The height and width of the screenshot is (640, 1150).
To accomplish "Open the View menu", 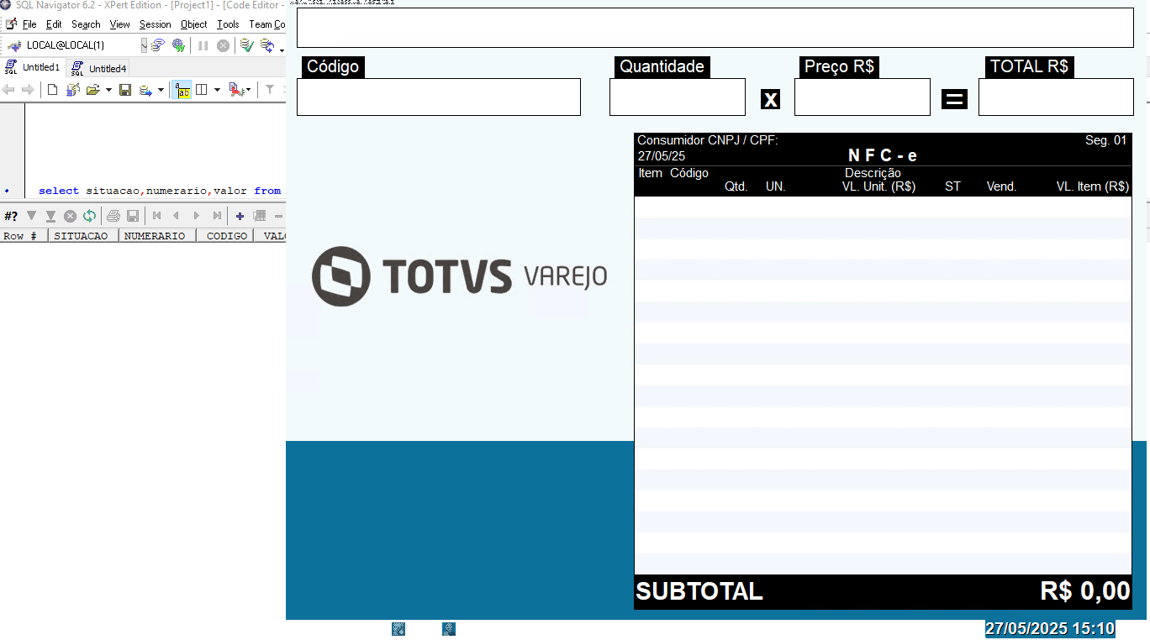I will [120, 24].
